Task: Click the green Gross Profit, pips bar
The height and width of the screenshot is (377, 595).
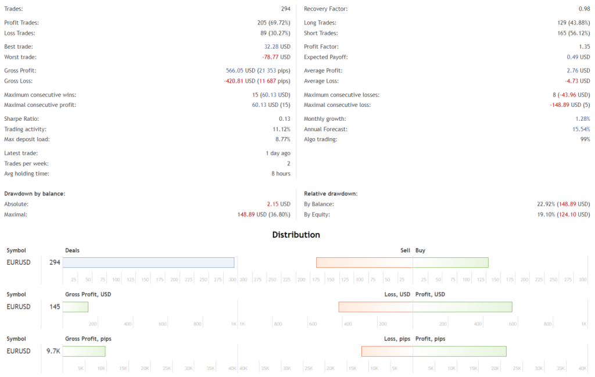Action: [84, 351]
